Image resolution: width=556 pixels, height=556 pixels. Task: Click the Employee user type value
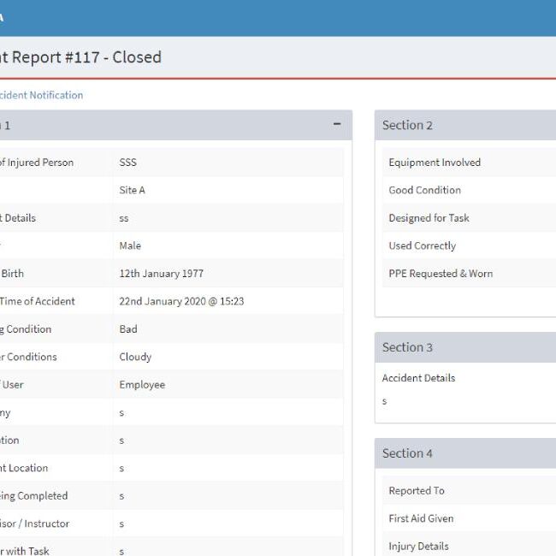[142, 385]
